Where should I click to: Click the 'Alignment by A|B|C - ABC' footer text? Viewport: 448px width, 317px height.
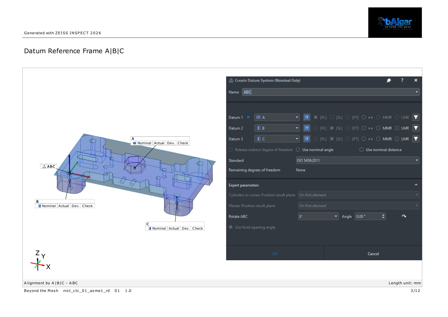pyautogui.click(x=51, y=283)
